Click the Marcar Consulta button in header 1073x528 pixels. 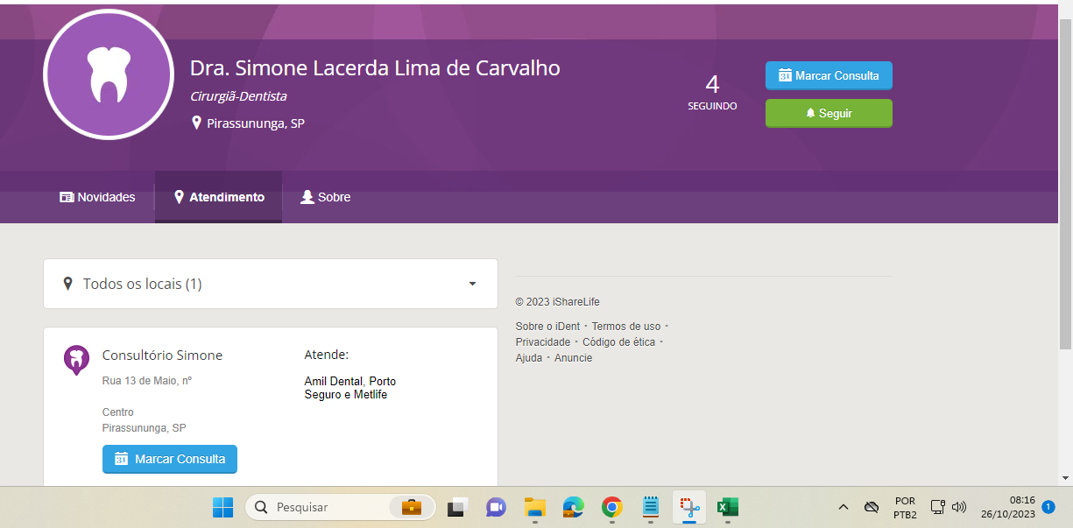(x=829, y=75)
